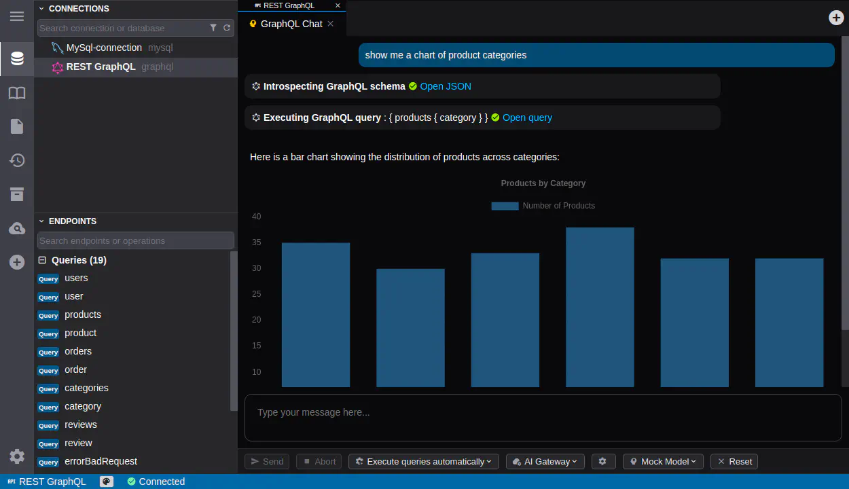
Task: Open the history icon in the sidebar
Action: pyautogui.click(x=17, y=160)
